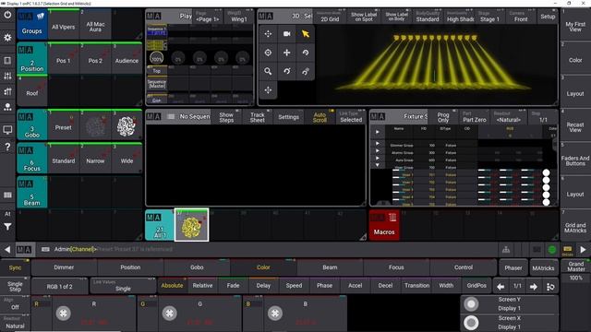
Task: Click the MA logo on command line
Action: 24,249
